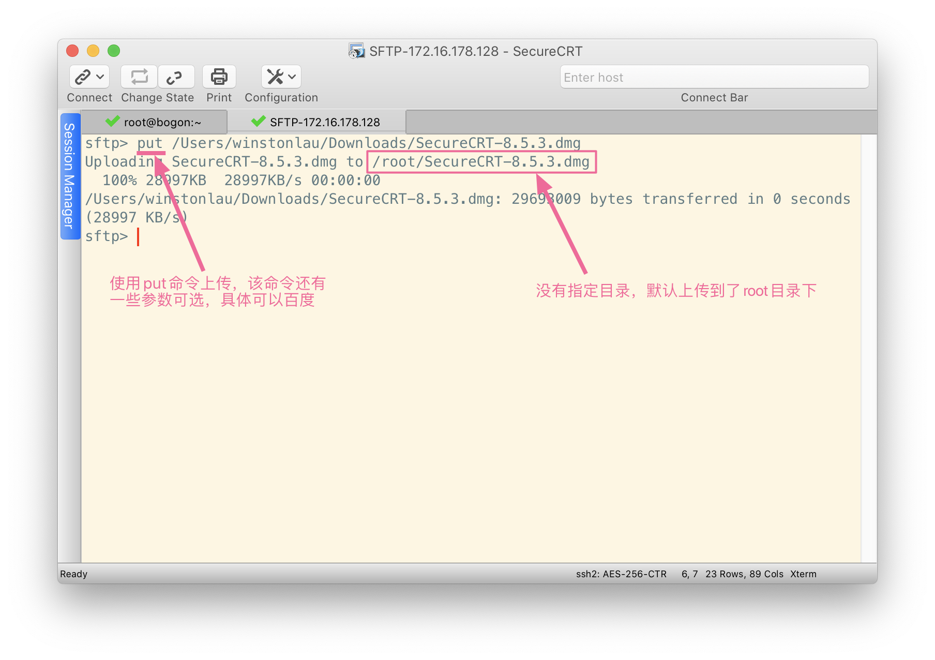Click the "(28997 KB/s)" terminal line
Screen dimensions: 935x660
pyautogui.click(x=137, y=218)
